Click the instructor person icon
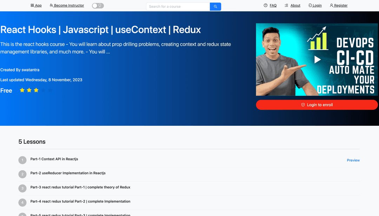Viewport: 379px width, 216px height. pos(51,5)
